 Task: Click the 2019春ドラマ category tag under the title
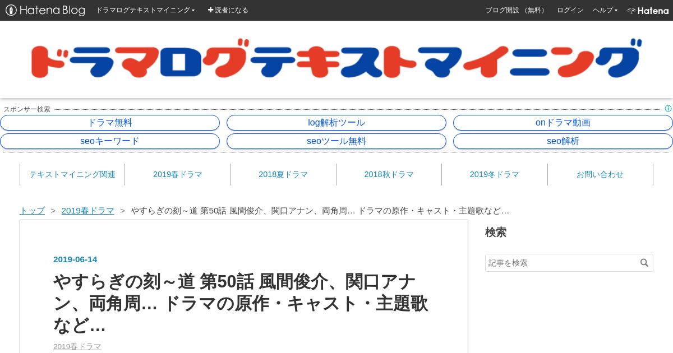(77, 346)
